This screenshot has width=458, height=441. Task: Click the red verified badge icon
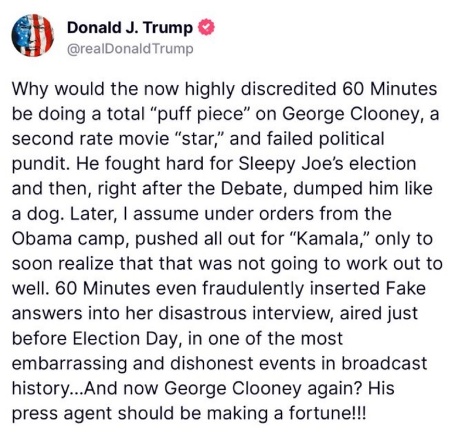(x=206, y=27)
